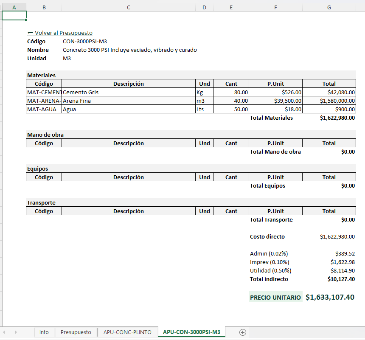Open the APU-CONC-PLINTO sheet tab
365x340 pixels.
coord(127,332)
